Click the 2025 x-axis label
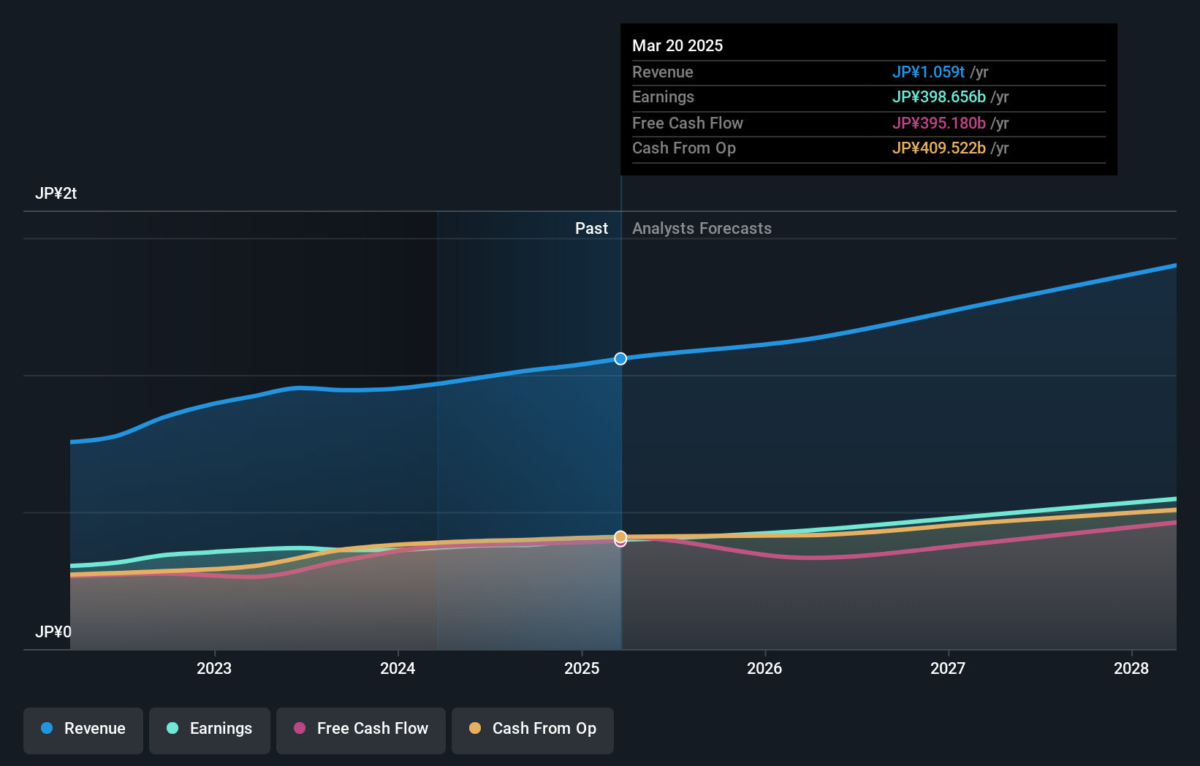This screenshot has height=766, width=1200. 582,668
